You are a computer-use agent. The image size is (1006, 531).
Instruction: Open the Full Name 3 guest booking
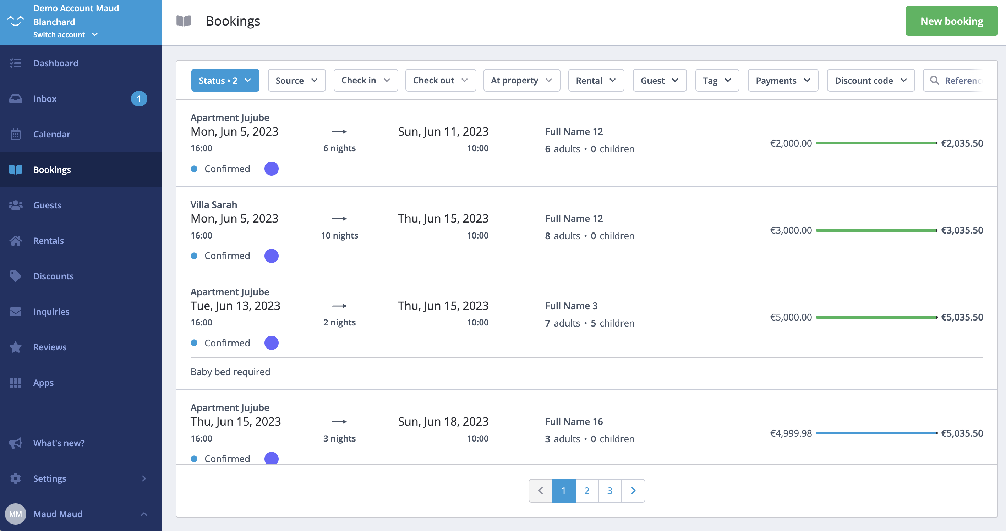pyautogui.click(x=586, y=332)
